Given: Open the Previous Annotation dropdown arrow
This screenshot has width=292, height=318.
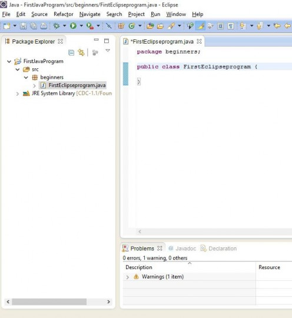Looking at the screenshot, I should (x=268, y=26).
